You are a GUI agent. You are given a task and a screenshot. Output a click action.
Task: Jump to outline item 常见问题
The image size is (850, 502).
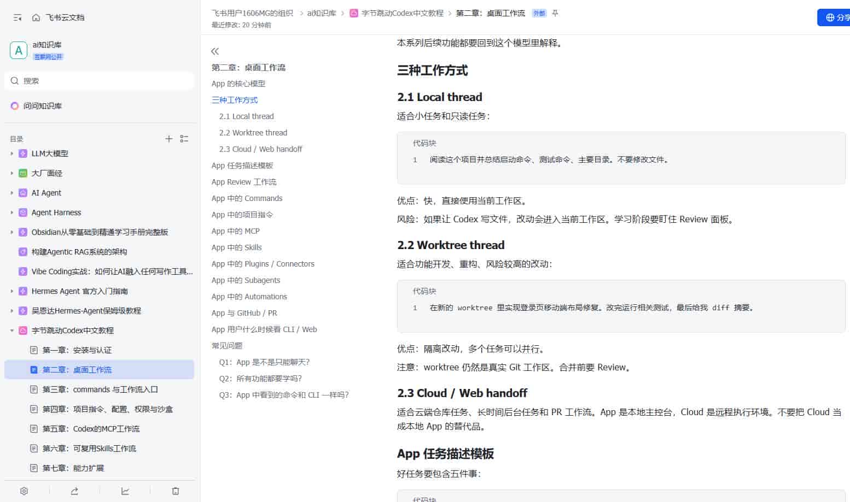click(227, 346)
